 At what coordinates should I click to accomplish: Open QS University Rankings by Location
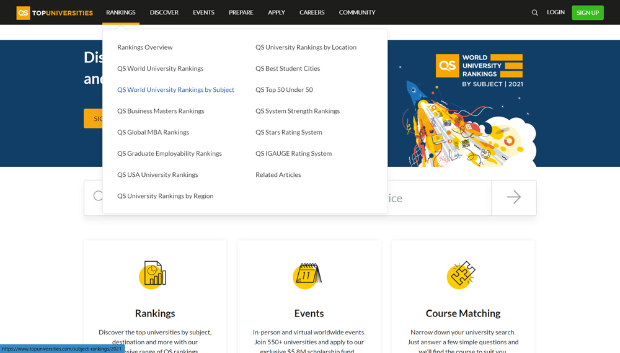[306, 47]
